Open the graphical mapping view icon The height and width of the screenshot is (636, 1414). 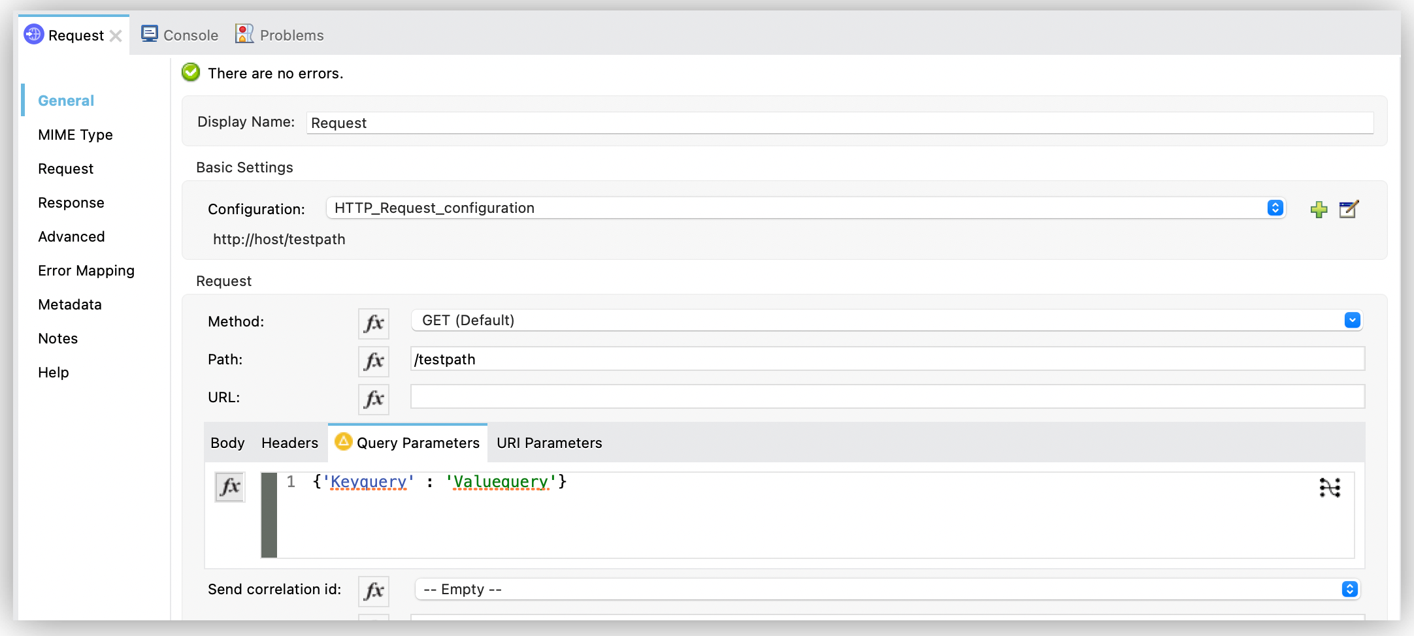point(1330,488)
